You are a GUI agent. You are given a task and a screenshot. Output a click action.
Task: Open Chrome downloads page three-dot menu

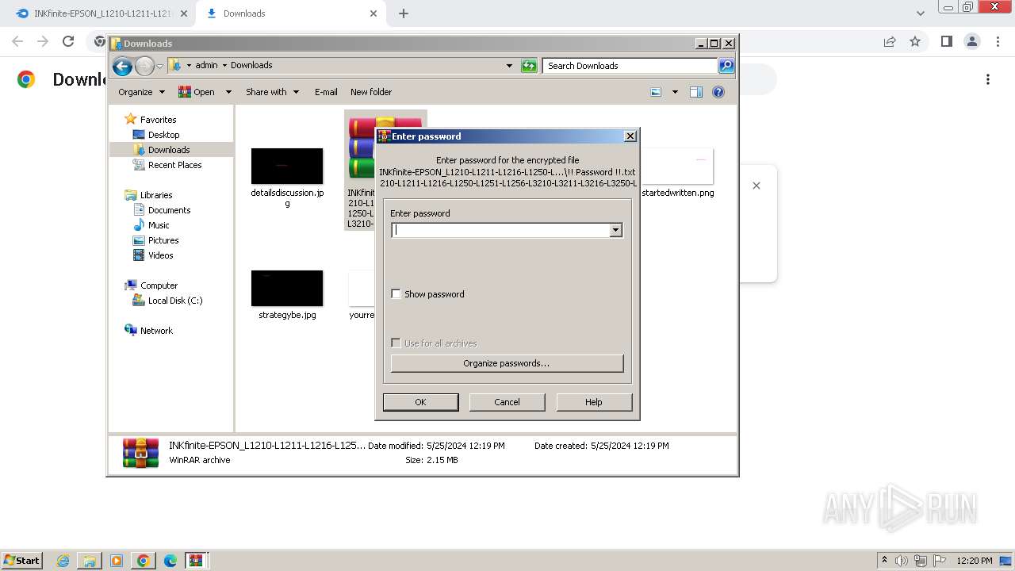click(988, 79)
